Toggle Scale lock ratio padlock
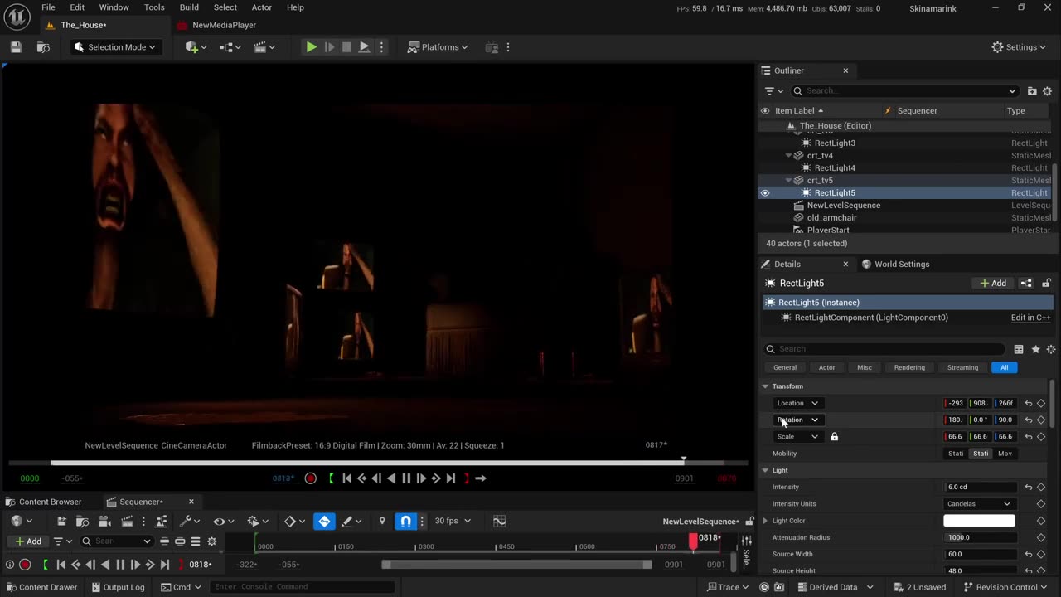 click(x=834, y=437)
